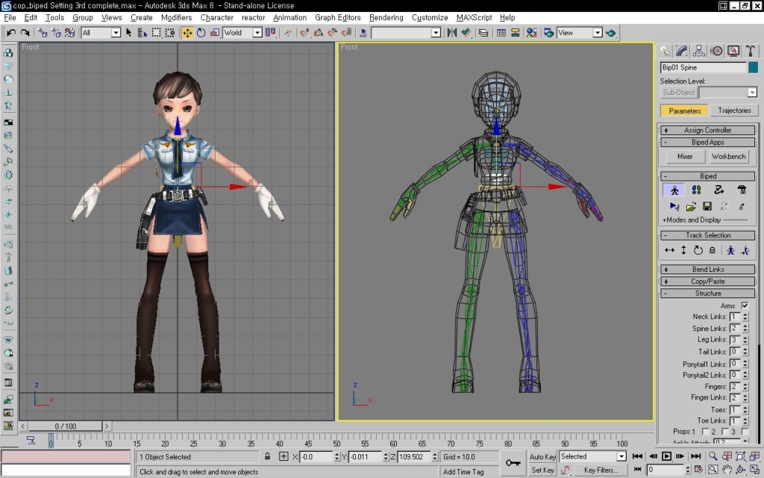Click the Zoom magnifier viewport control

713,456
